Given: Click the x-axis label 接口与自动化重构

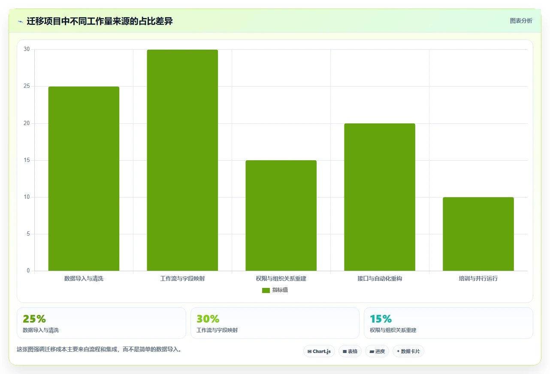Looking at the screenshot, I should [x=380, y=278].
